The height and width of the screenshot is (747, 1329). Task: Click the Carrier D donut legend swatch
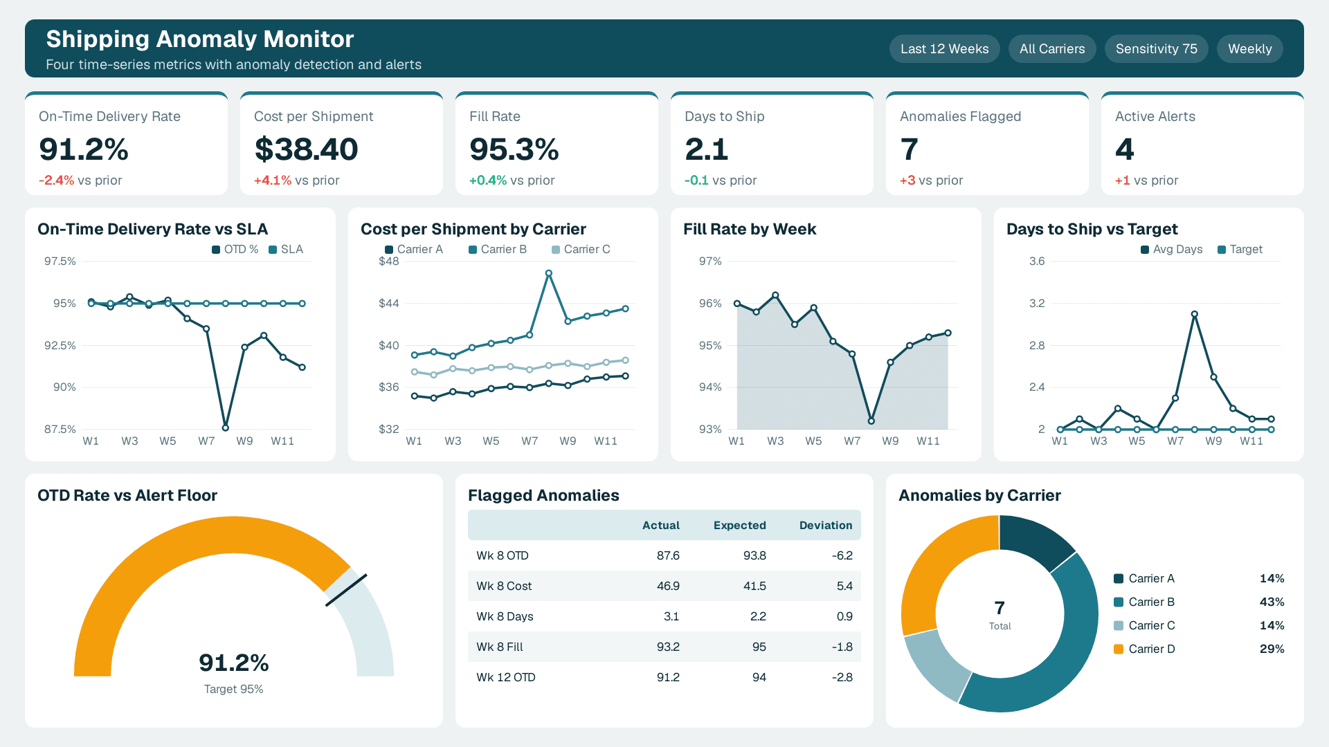tap(1119, 649)
